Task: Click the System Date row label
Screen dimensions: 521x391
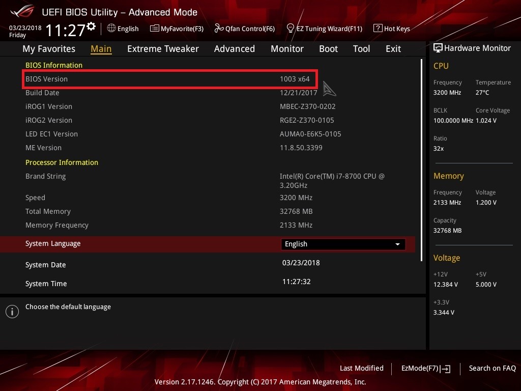Action: point(45,265)
